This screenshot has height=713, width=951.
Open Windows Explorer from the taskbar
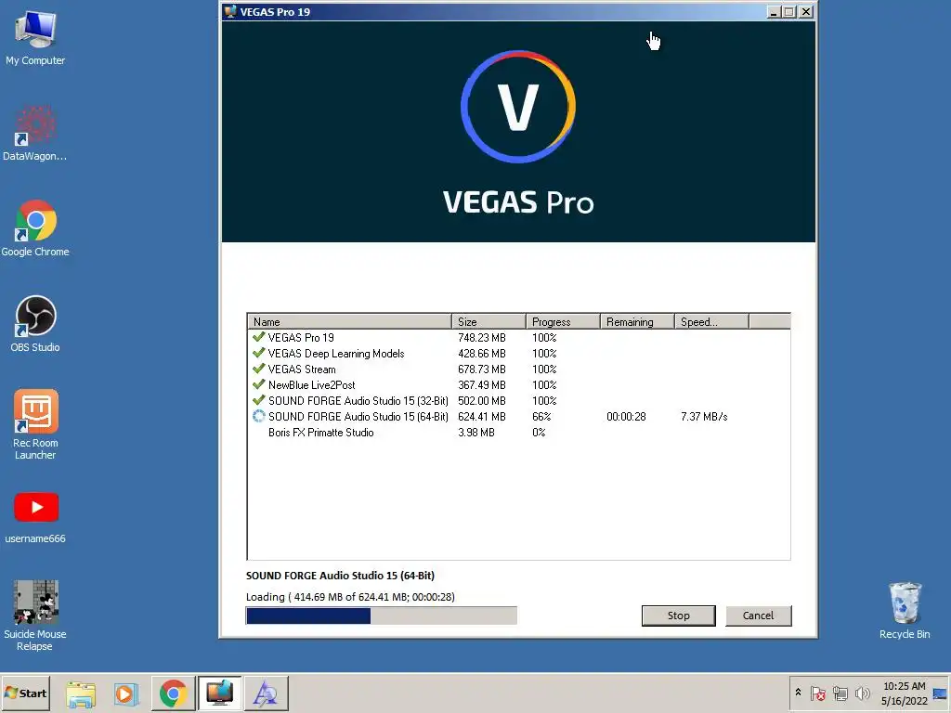[x=81, y=694]
